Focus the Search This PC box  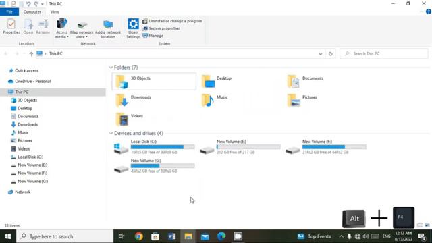384,53
